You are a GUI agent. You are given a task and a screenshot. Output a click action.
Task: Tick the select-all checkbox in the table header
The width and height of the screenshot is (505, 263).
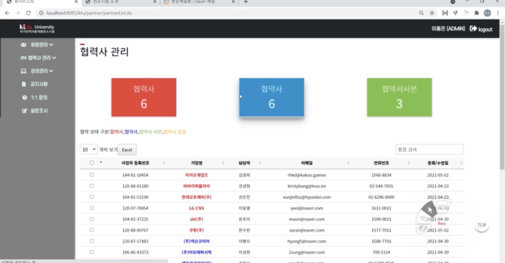[92, 163]
